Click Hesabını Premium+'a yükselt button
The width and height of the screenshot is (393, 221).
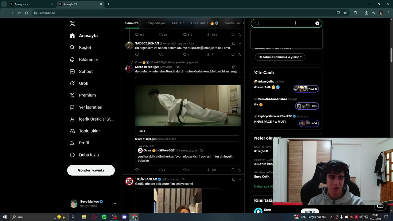[280, 57]
